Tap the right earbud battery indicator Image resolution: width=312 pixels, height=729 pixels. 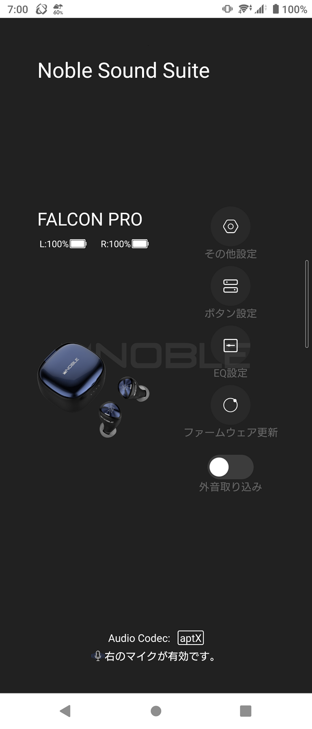point(125,244)
